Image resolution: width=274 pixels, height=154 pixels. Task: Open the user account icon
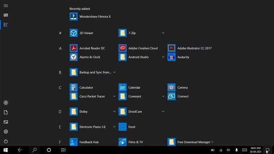(x=6, y=103)
